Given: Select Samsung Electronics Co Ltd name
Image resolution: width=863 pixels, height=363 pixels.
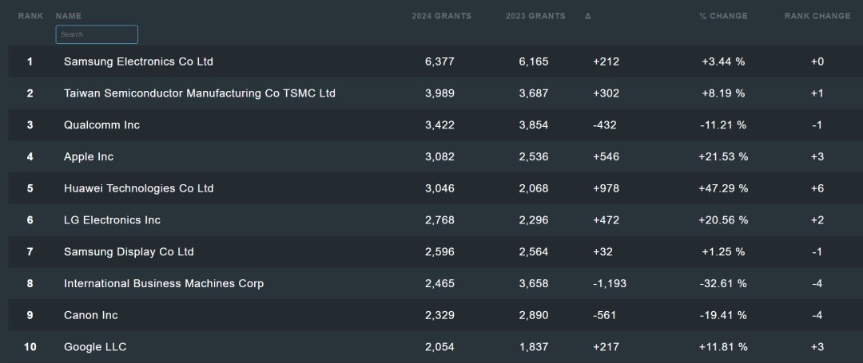Looking at the screenshot, I should [139, 61].
